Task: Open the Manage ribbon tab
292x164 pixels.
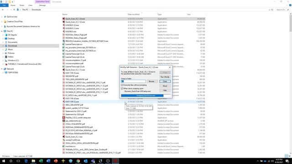Action: point(42,5)
